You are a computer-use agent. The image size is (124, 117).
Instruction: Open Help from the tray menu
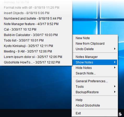95,100
